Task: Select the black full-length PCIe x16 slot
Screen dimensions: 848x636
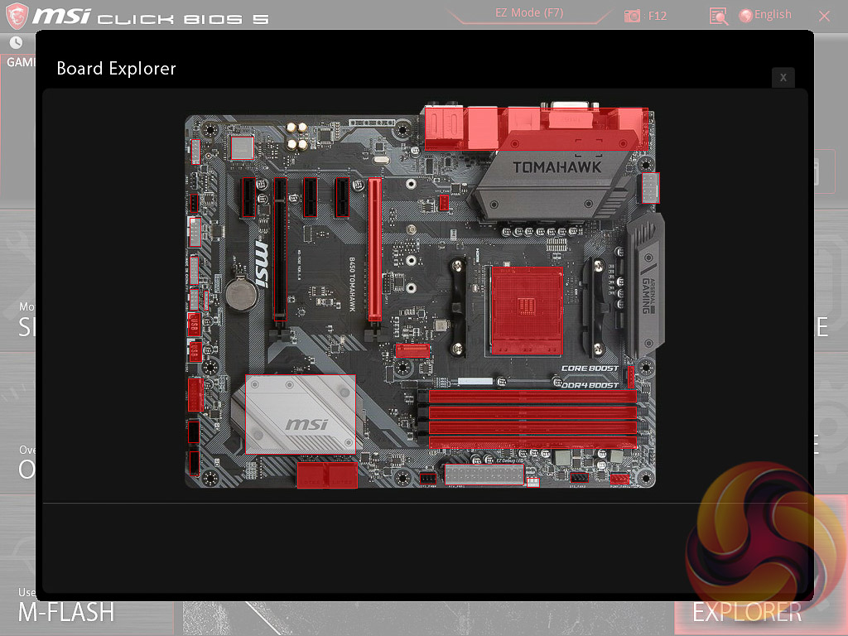Action: point(280,250)
